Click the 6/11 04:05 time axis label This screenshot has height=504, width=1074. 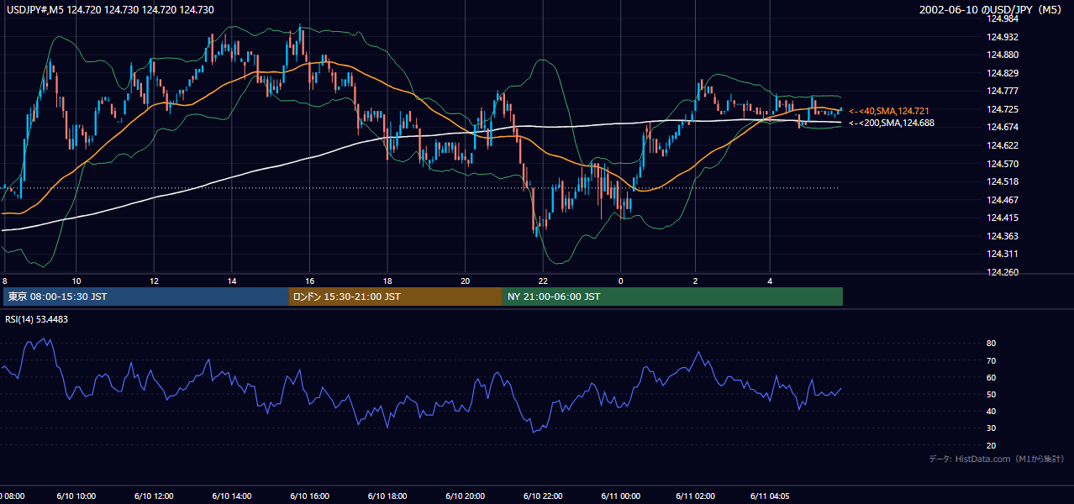tap(770, 496)
